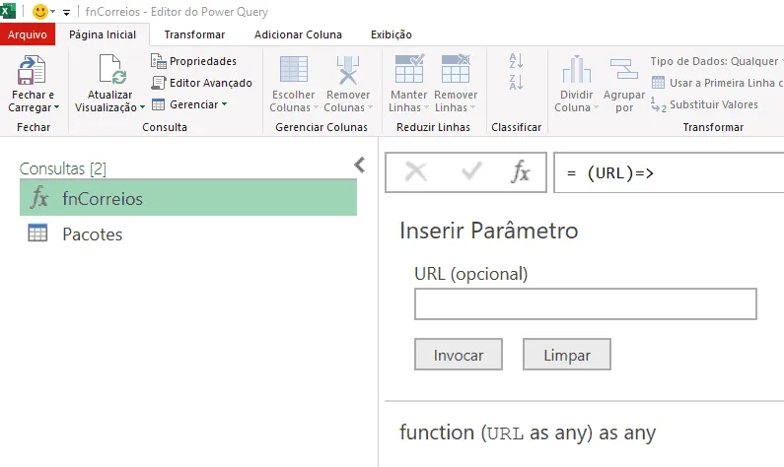The width and height of the screenshot is (784, 467).
Task: Click the Fechar e Carregar icon
Action: 32,69
